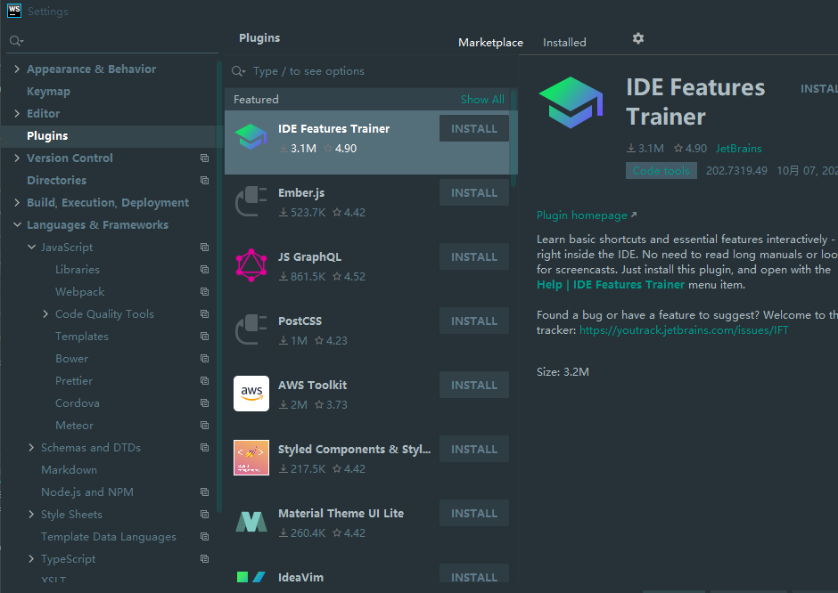Viewport: 838px width, 593px height.
Task: Click project-level icon beside Meteor
Action: (205, 426)
